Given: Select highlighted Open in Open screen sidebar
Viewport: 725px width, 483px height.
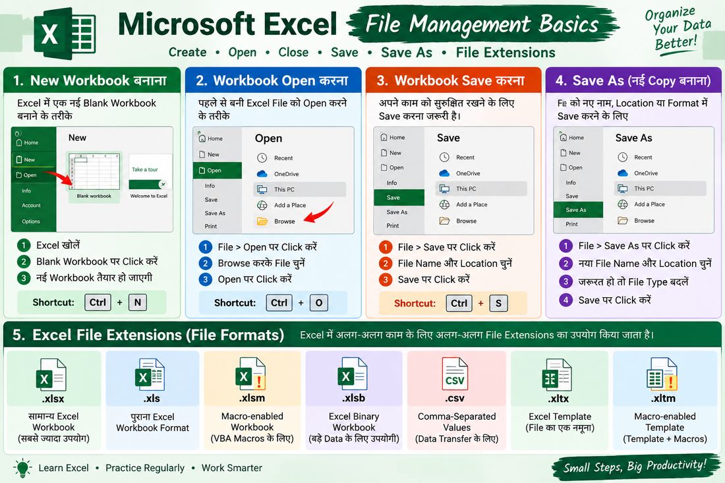Looking at the screenshot, I should pyautogui.click(x=217, y=170).
